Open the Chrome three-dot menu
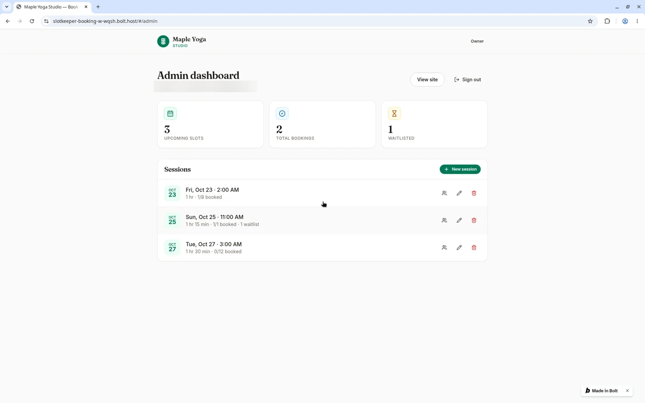 point(637,21)
